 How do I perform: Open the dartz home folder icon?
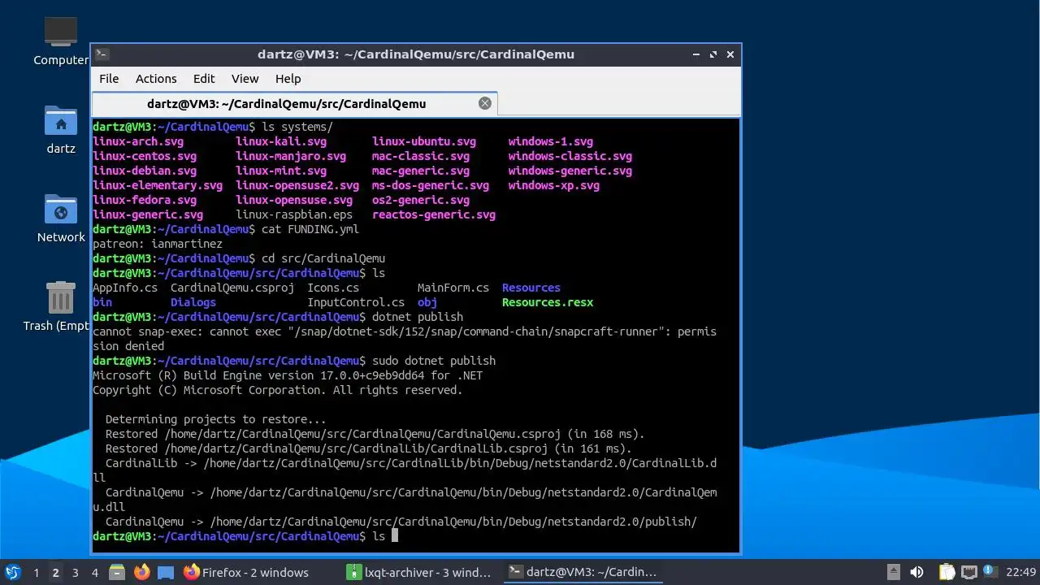60,130
